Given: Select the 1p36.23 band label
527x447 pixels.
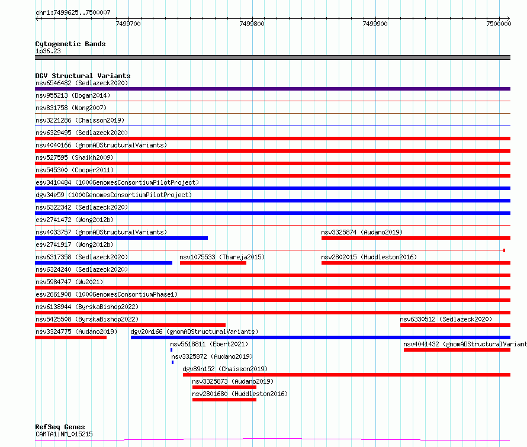Looking at the screenshot, I should [x=48, y=51].
